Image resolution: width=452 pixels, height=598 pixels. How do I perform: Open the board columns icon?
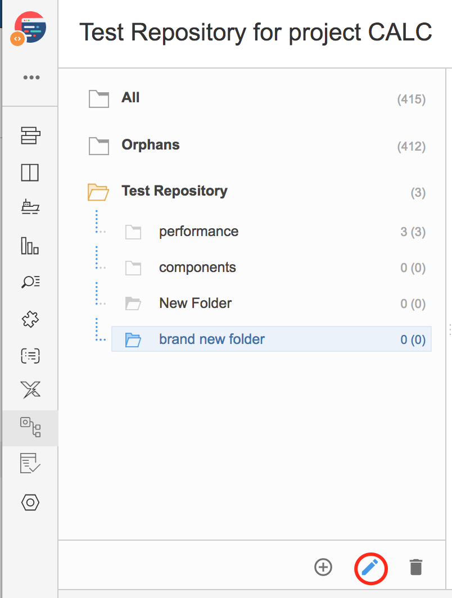click(x=30, y=173)
